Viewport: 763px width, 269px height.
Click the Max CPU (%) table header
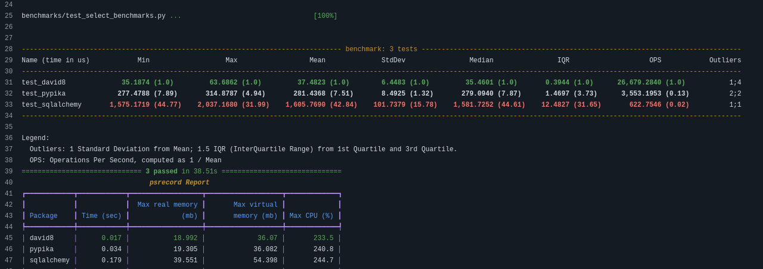click(x=311, y=217)
